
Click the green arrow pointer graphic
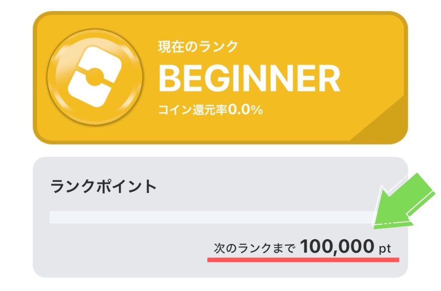[403, 201]
